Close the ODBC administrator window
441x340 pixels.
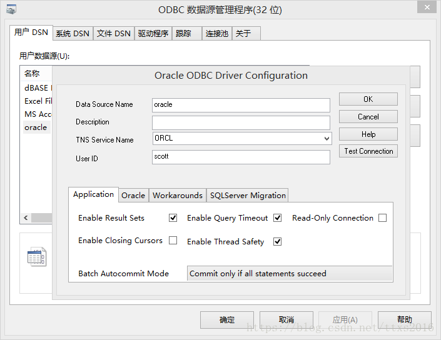(427, 7)
